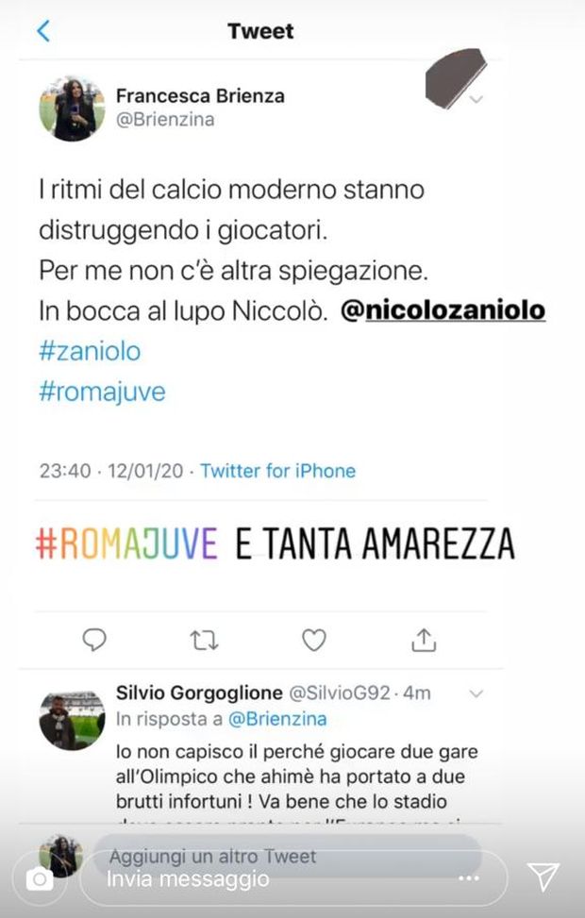
Task: Send the story with paper plane icon
Action: [x=543, y=876]
